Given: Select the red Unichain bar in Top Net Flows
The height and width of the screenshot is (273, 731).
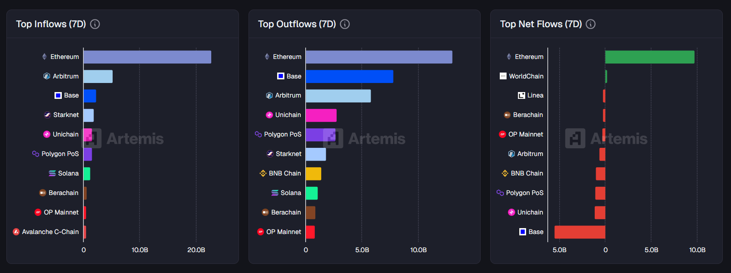Looking at the screenshot, I should pos(600,213).
